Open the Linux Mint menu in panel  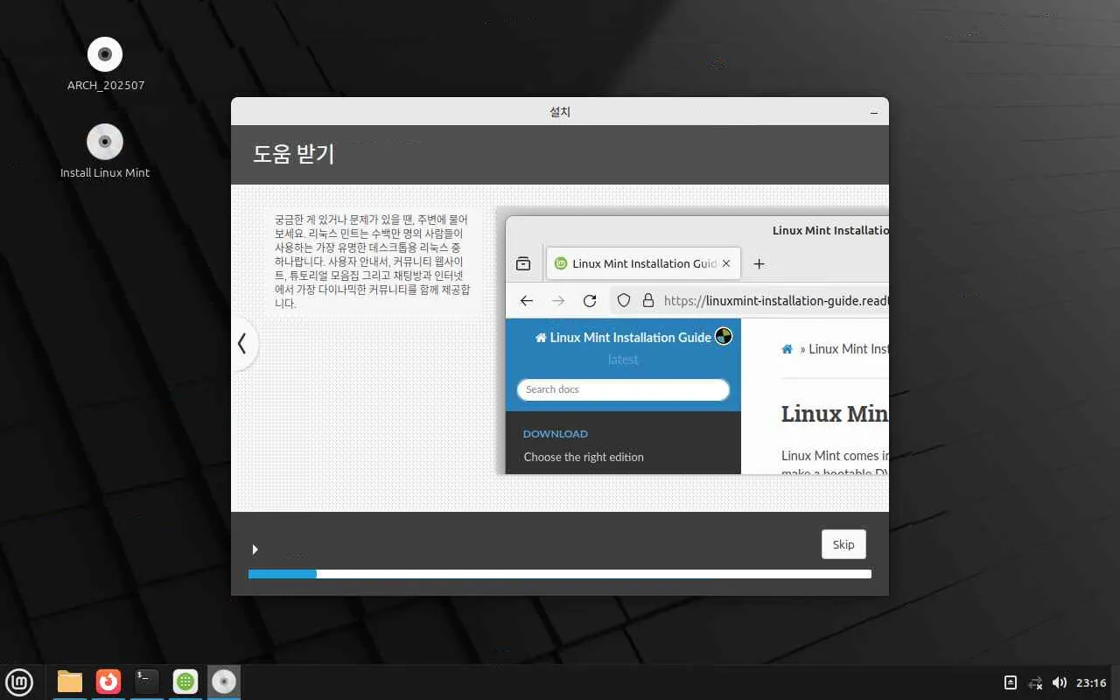tap(19, 682)
